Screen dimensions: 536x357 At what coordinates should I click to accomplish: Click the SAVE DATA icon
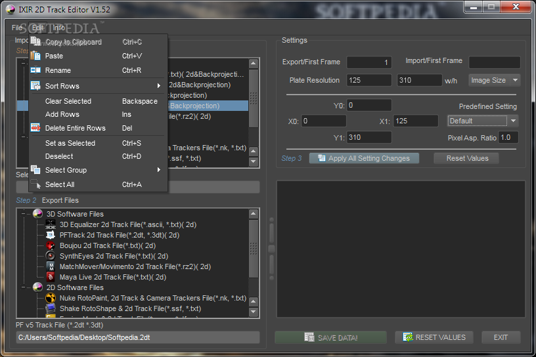(309, 337)
